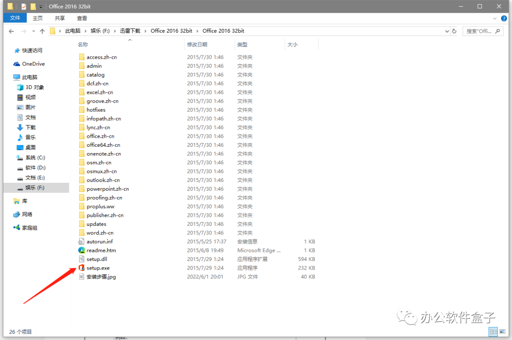The image size is (512, 340).
Task: Expand the chevron after 迅雷下载 in address bar
Action: point(146,31)
